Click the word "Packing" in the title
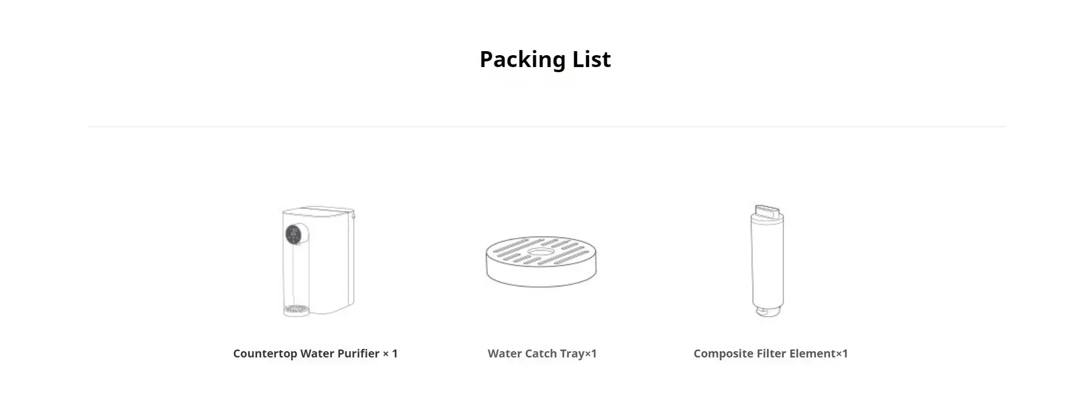The image size is (1091, 416). [x=522, y=59]
